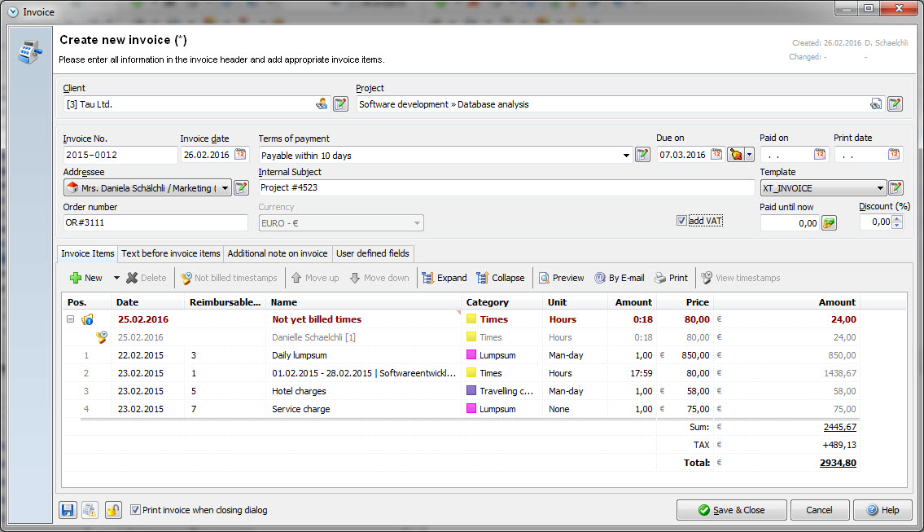Click the Save & Close button
This screenshot has width=924, height=532.
pos(731,510)
